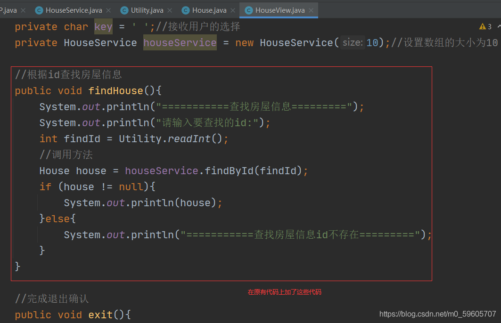Close the HouseService.java tab
Image resolution: width=501 pixels, height=323 pixels.
(108, 10)
